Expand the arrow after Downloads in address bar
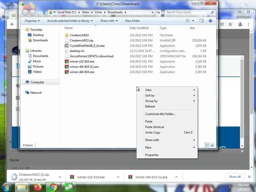 [125, 12]
